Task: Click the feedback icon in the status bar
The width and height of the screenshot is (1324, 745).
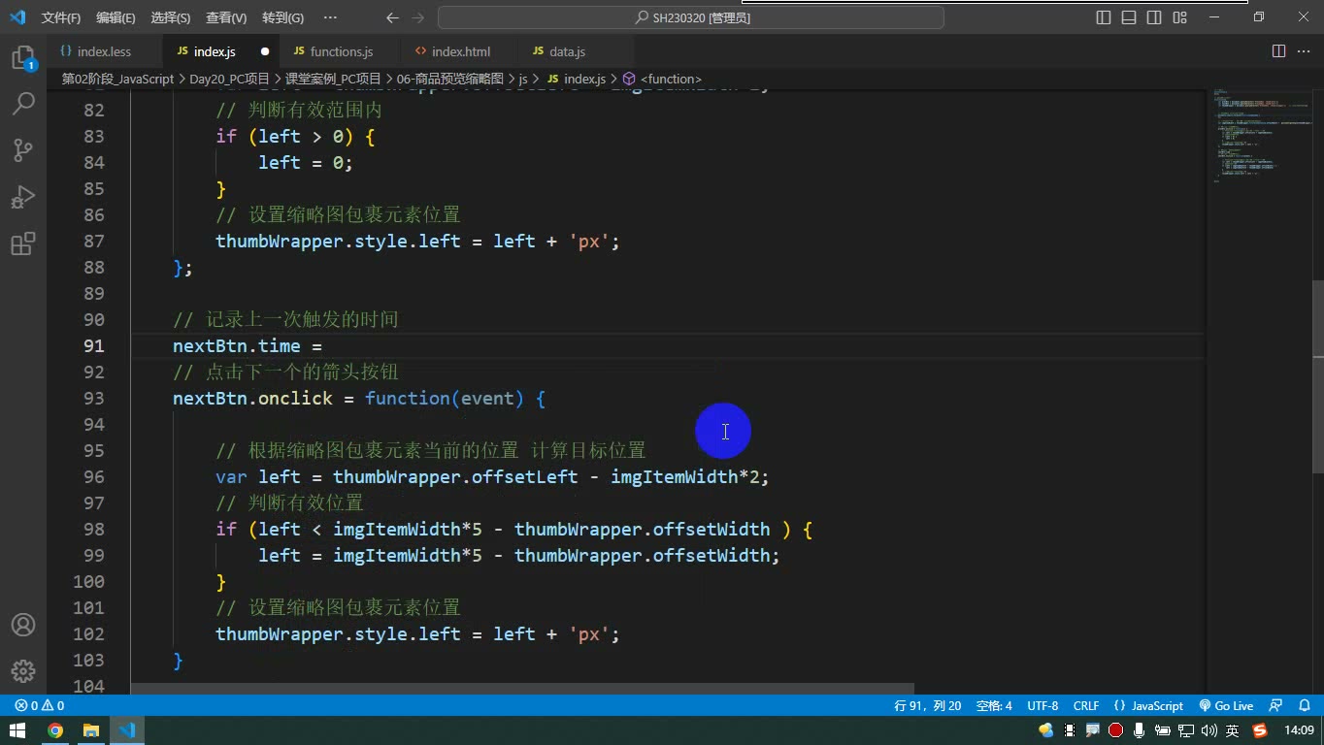Action: tap(1275, 706)
